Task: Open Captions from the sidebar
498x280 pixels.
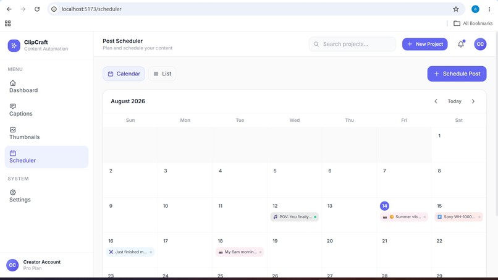Action: (x=46, y=110)
